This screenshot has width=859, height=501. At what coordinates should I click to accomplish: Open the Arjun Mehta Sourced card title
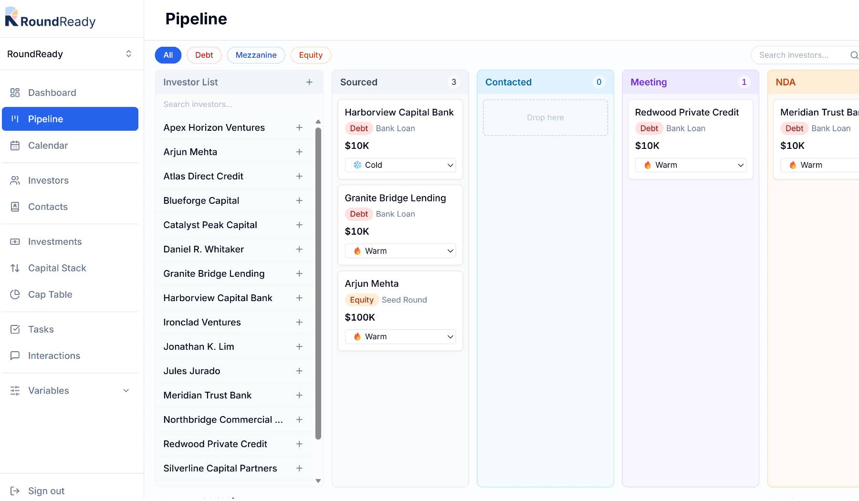(372, 283)
